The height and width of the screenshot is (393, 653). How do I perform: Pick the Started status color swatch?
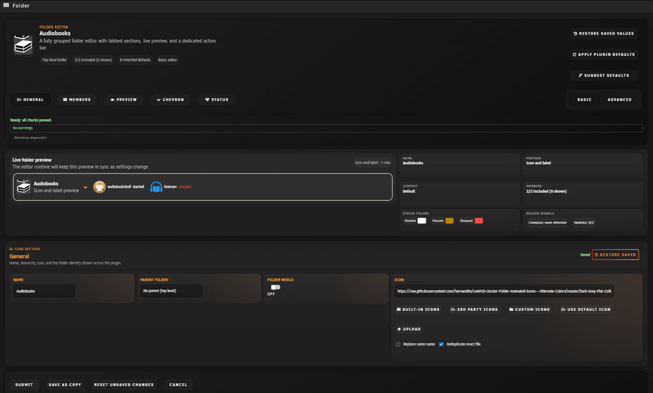pyautogui.click(x=422, y=221)
